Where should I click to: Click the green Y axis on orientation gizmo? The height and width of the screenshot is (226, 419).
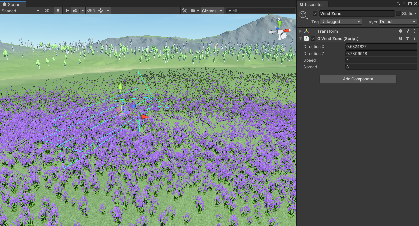279,24
